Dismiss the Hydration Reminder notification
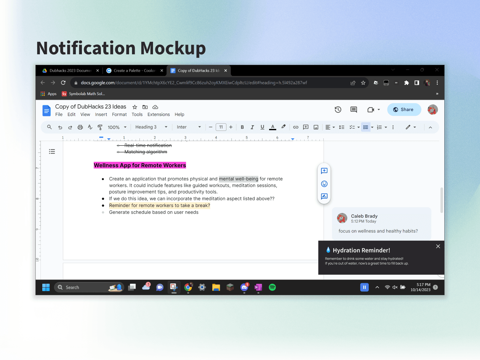 click(x=438, y=246)
